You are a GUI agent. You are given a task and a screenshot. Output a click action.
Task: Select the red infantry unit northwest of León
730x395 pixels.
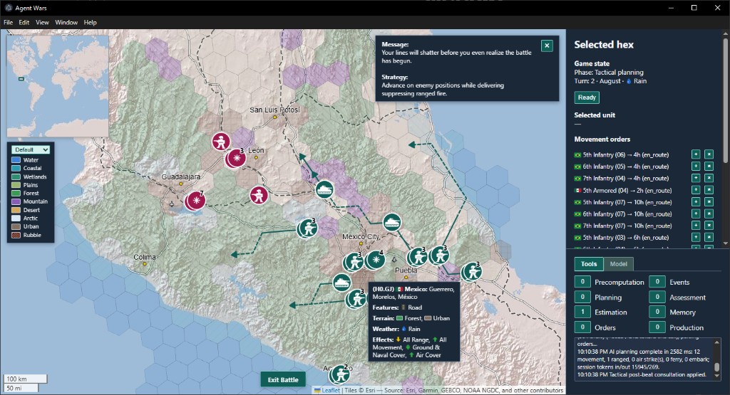pyautogui.click(x=221, y=141)
